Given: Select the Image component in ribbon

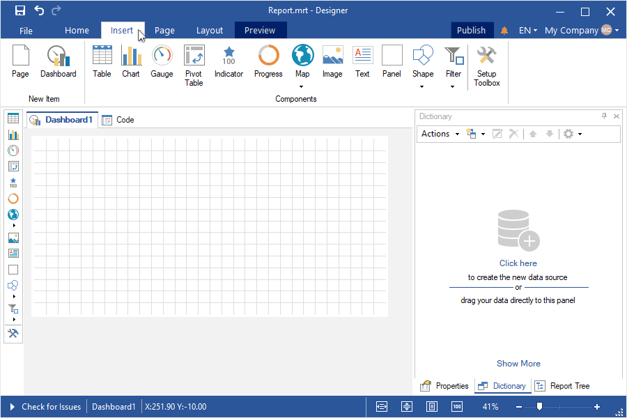Looking at the screenshot, I should click(333, 61).
